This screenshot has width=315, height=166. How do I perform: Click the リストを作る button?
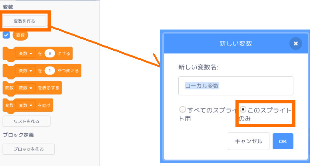[x=26, y=121]
